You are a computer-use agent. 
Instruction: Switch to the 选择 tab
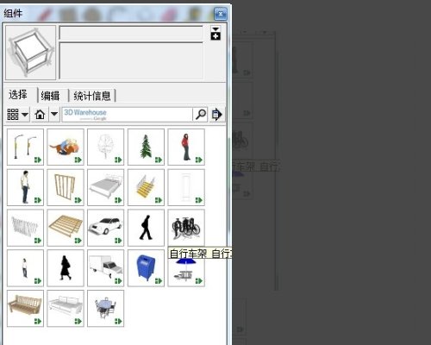coord(18,95)
